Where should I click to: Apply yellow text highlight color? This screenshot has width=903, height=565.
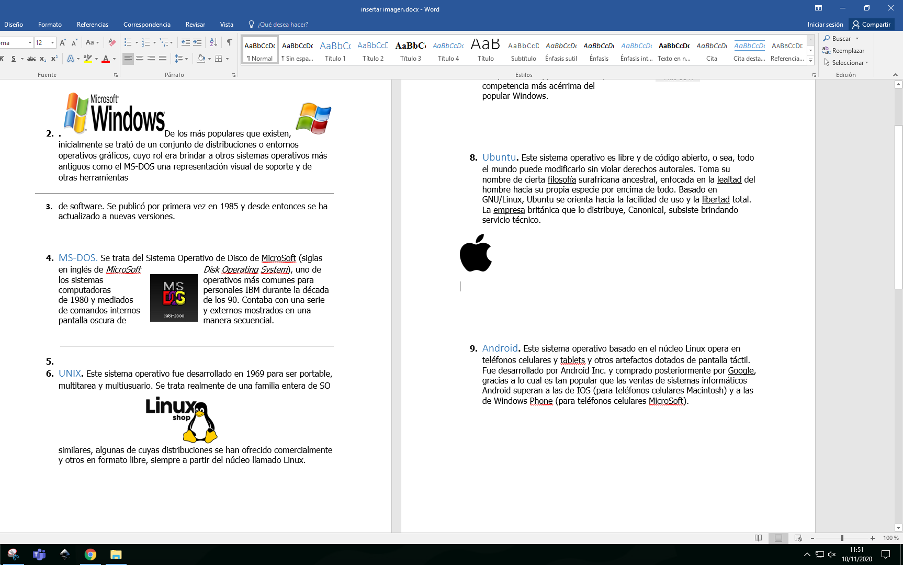click(88, 59)
